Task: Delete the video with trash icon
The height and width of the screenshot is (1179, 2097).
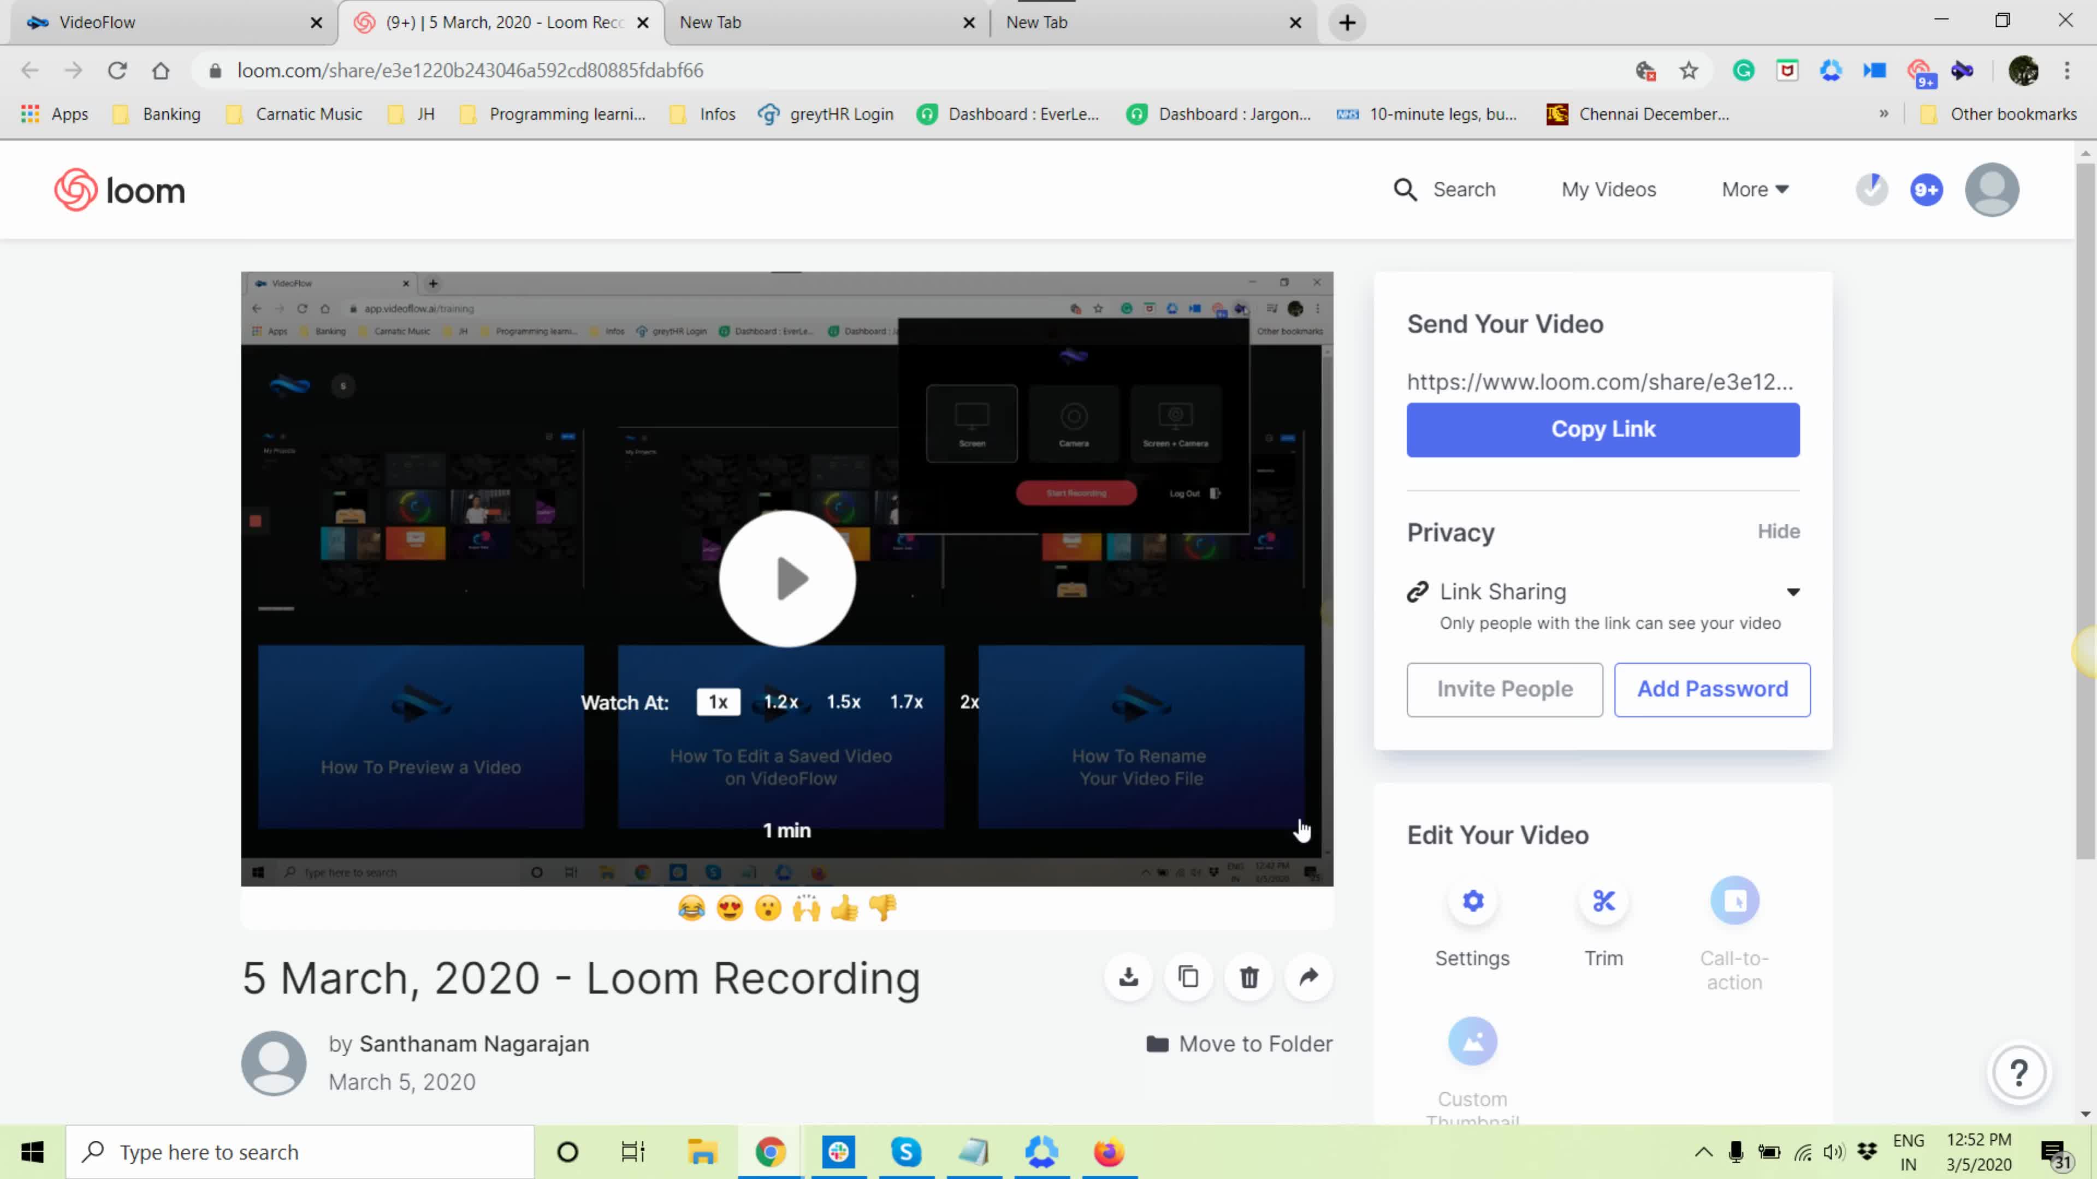Action: [1249, 976]
